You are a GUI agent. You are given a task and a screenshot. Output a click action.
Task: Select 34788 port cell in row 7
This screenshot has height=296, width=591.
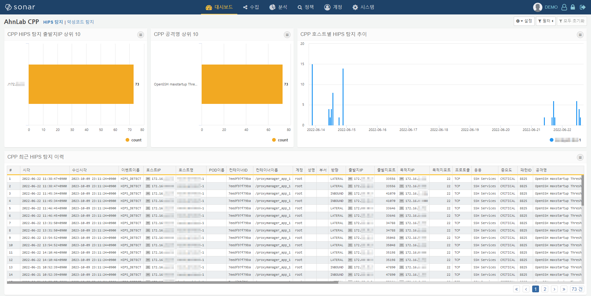pyautogui.click(x=386, y=223)
